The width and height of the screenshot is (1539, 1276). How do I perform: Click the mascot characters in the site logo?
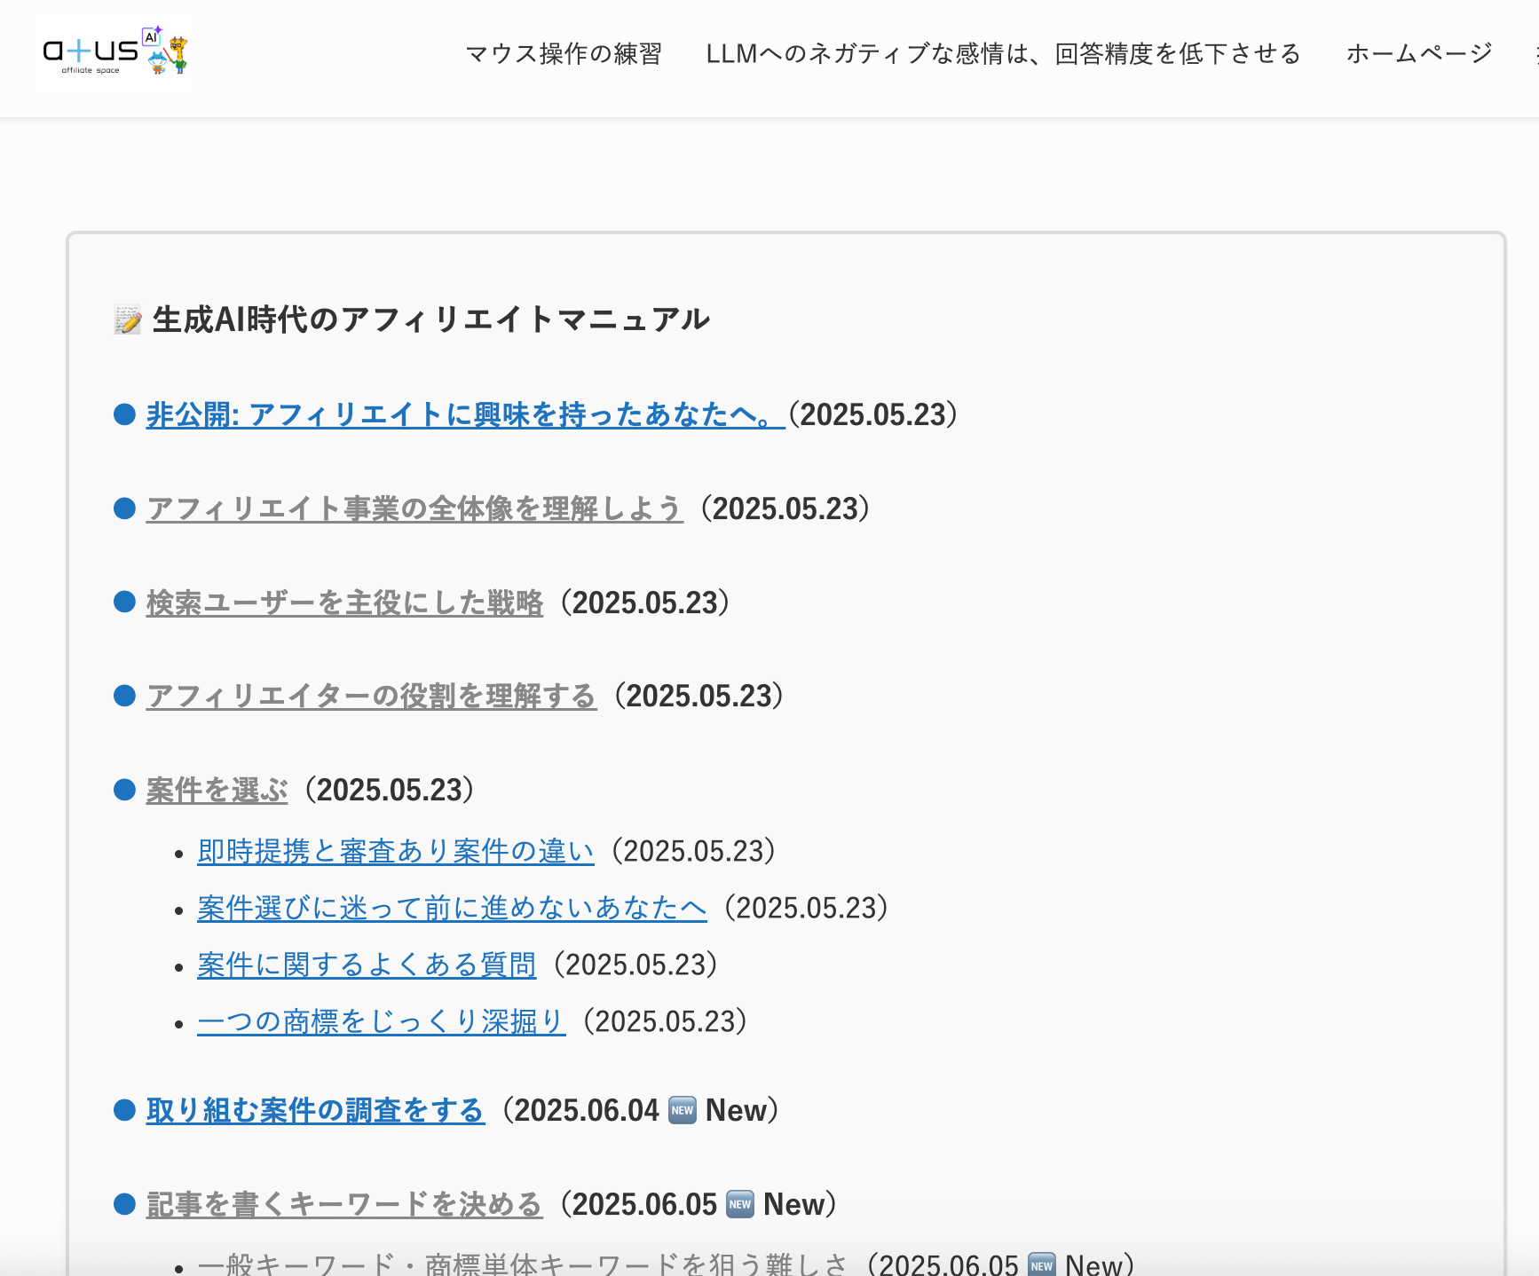pyautogui.click(x=167, y=52)
